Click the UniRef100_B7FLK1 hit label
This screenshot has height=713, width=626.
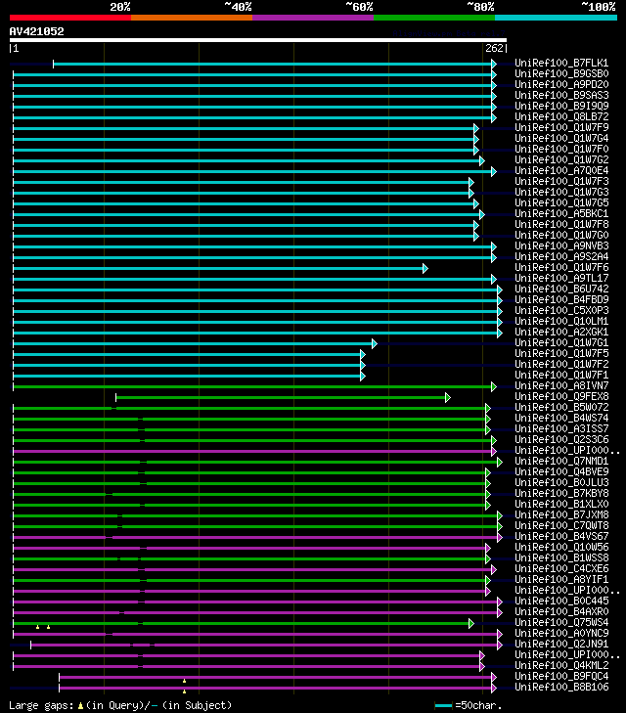pyautogui.click(x=561, y=63)
